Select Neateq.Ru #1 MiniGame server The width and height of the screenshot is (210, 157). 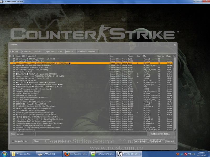coord(91,91)
